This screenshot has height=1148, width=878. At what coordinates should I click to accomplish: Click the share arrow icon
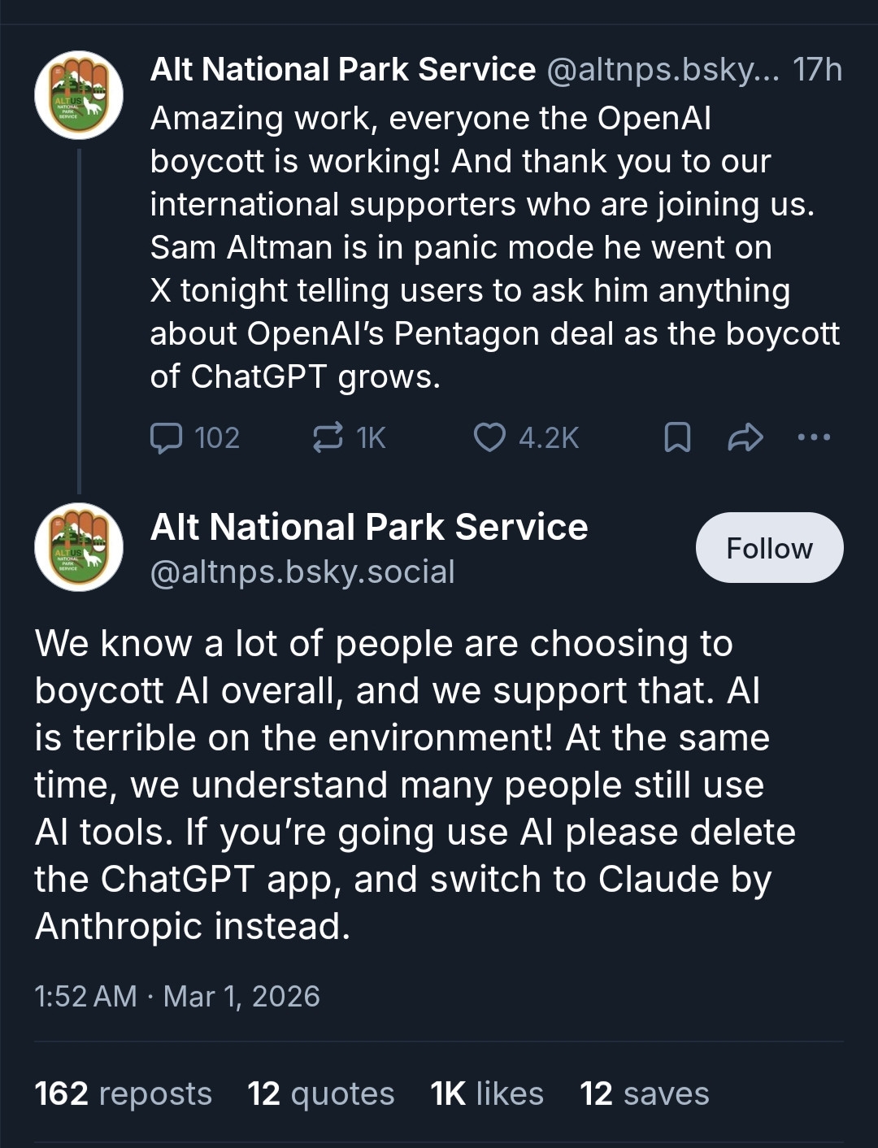coord(745,437)
